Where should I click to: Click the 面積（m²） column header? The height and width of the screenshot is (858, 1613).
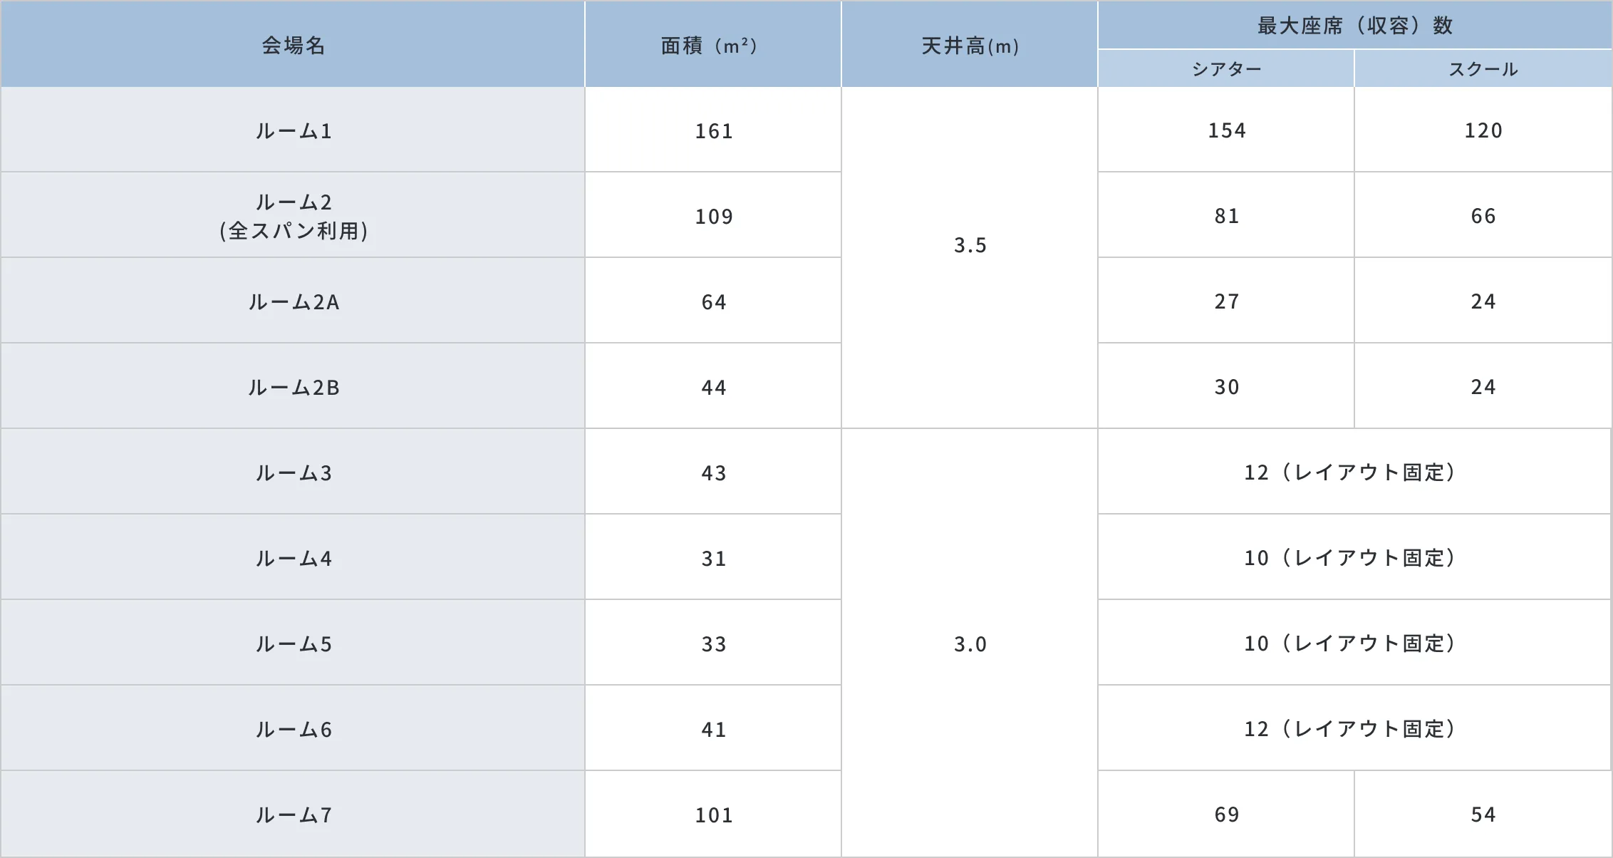coord(712,46)
